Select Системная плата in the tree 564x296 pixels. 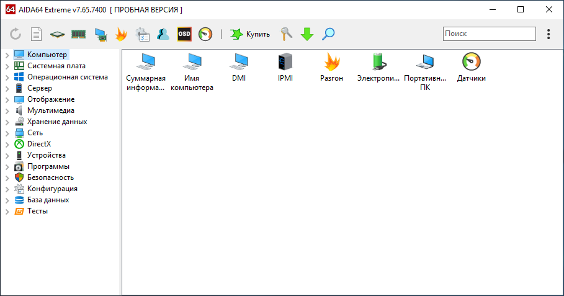[x=56, y=66]
